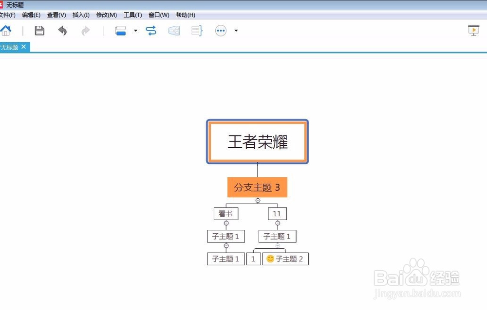Go to the home screen
Viewport: 487px width, 310px height.
[x=6, y=30]
